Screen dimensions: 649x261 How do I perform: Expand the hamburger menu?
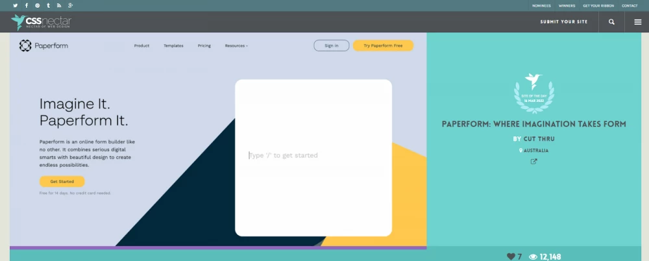click(637, 22)
